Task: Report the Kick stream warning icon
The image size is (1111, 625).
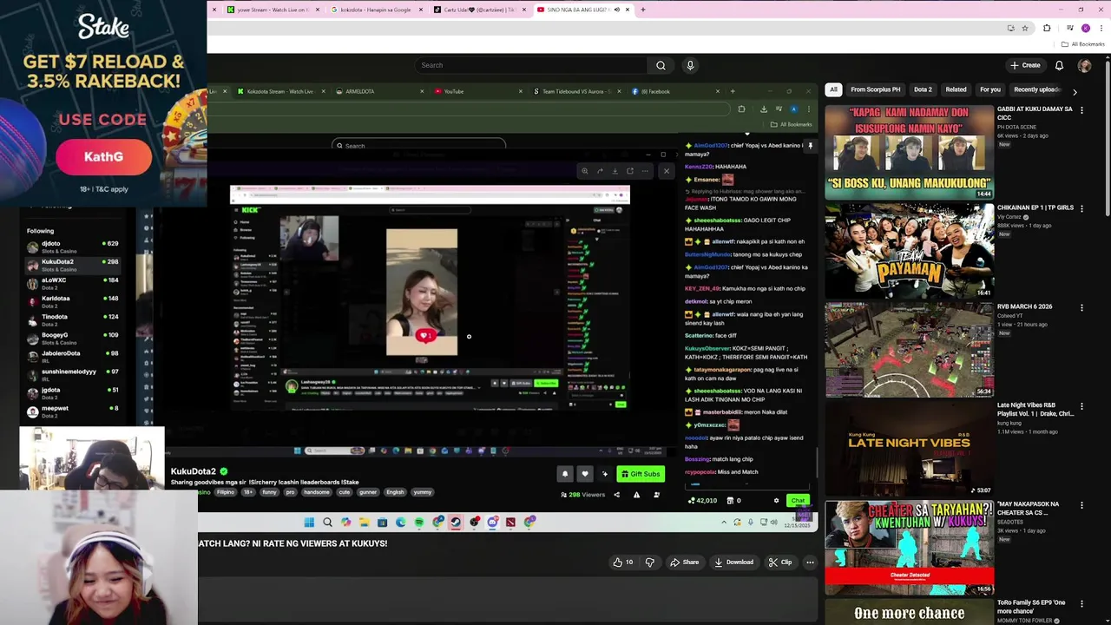Action: (x=636, y=495)
